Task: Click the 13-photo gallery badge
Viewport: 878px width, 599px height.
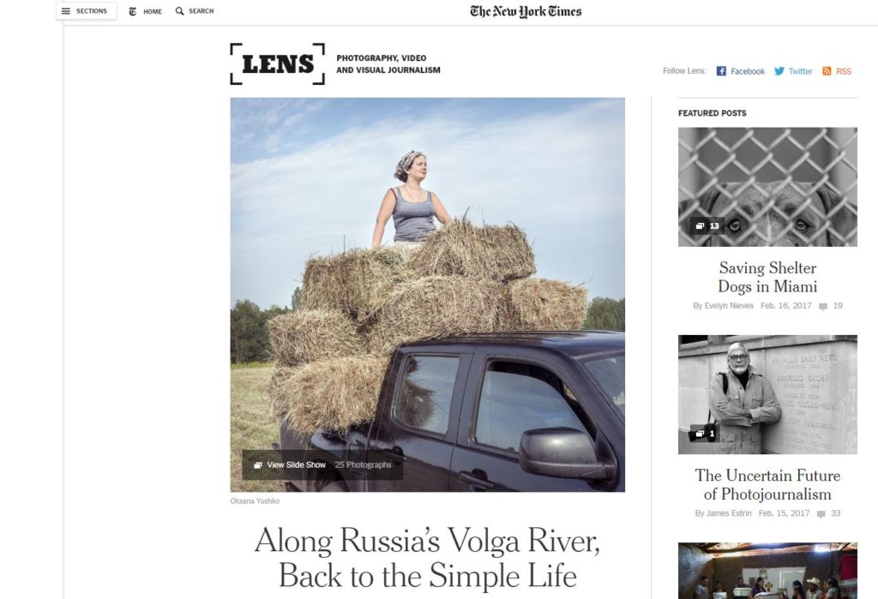Action: click(x=707, y=226)
